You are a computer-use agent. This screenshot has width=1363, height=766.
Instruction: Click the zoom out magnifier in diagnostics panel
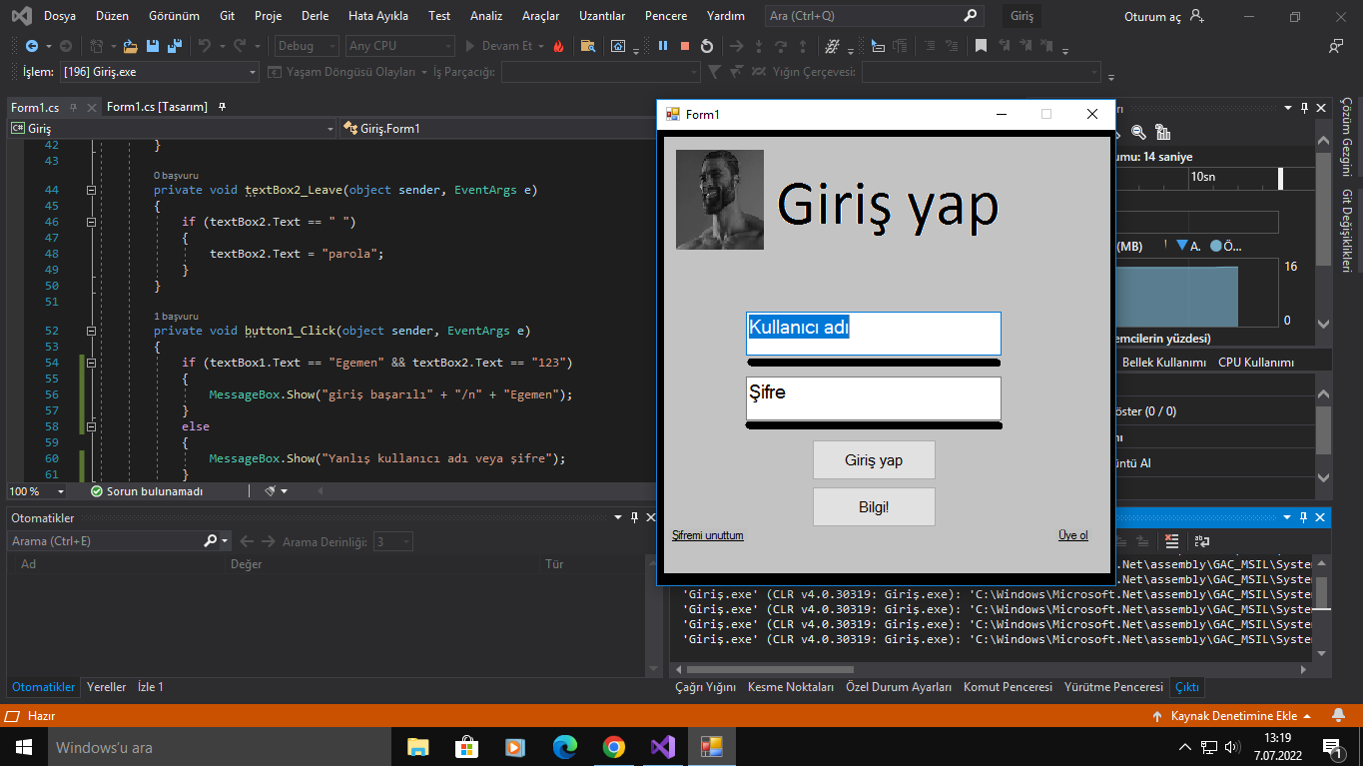point(1139,132)
